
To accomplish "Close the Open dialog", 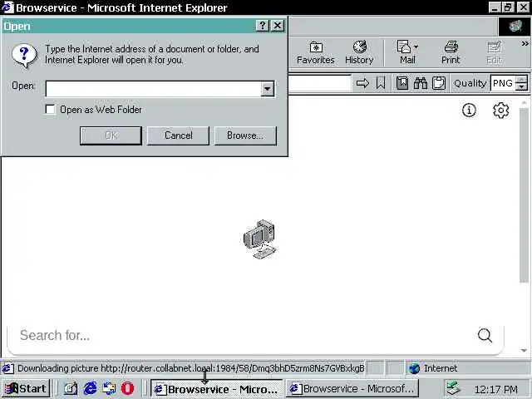I will (278, 26).
